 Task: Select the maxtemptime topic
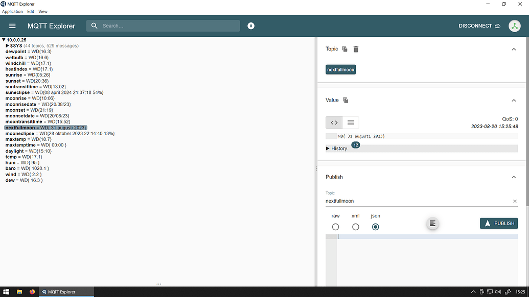36,145
